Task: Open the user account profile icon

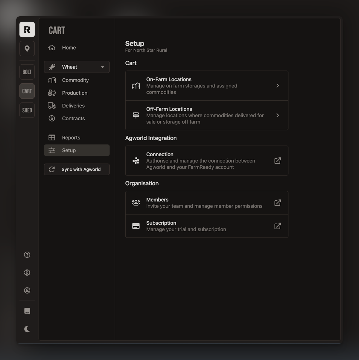Action: coord(27,291)
